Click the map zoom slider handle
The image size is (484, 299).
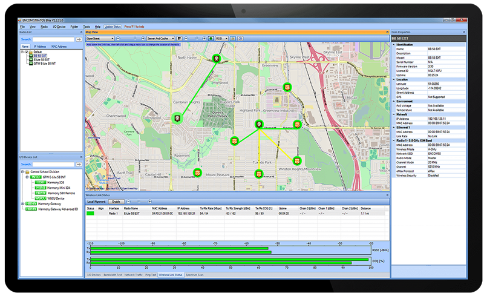135,39
